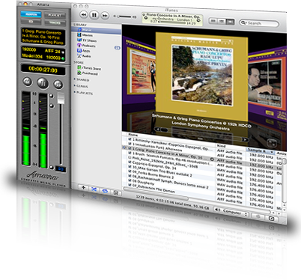Select the Radio item in iTunes library
This screenshot has width=301, height=280.
pos(86,56)
